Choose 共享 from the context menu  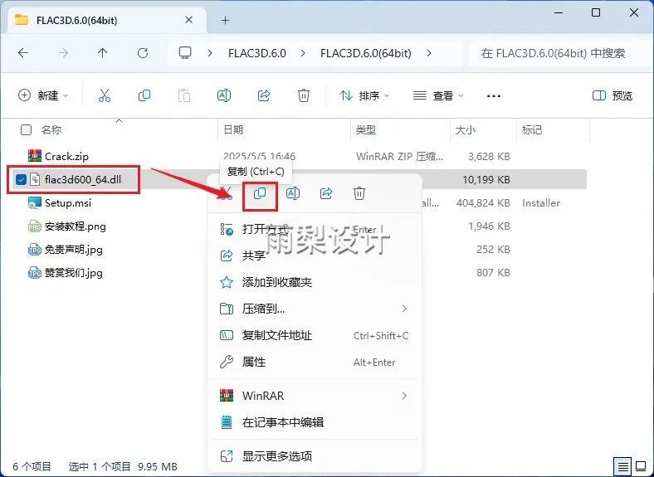315,256
